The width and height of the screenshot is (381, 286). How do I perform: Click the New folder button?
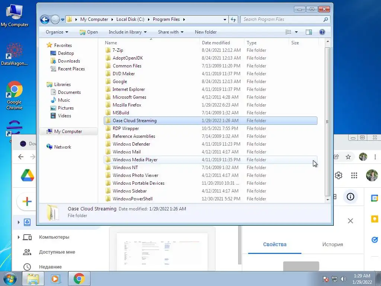click(x=205, y=32)
